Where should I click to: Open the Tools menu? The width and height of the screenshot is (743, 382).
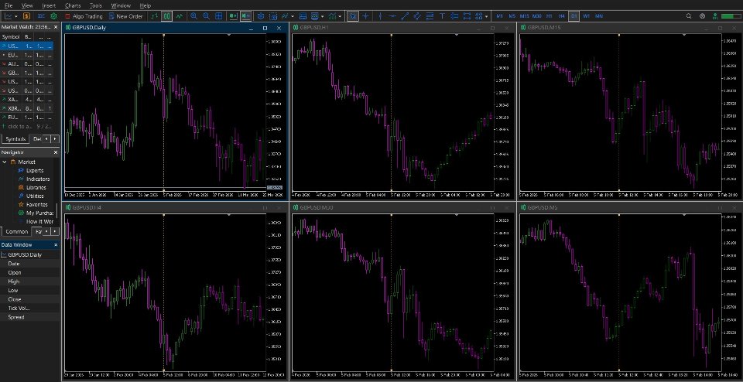[95, 5]
